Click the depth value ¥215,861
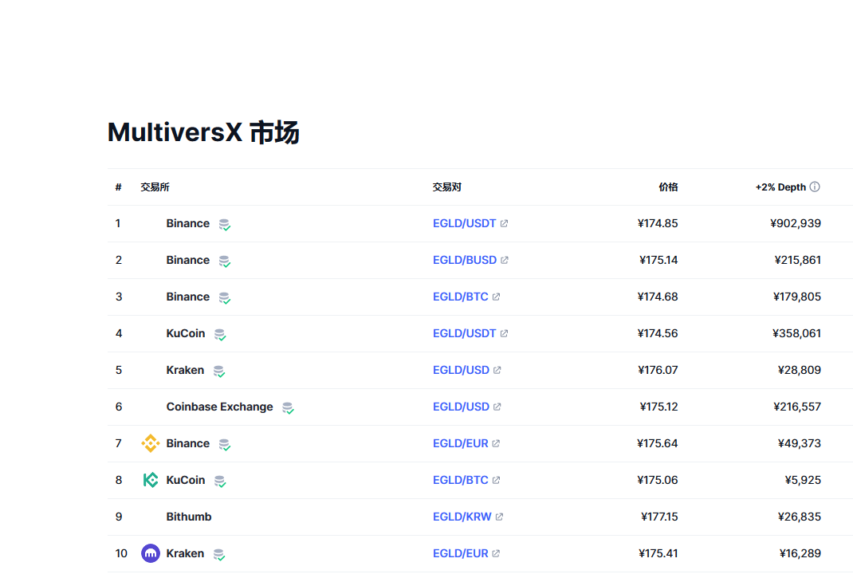 (797, 260)
